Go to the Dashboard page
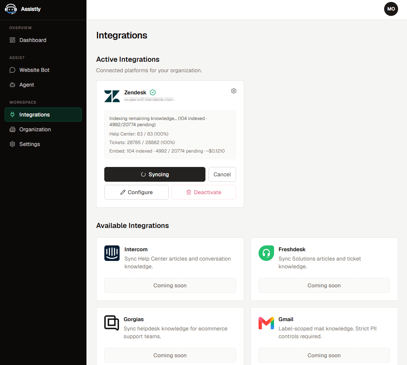Viewport: 407px width, 365px height. (x=43, y=40)
